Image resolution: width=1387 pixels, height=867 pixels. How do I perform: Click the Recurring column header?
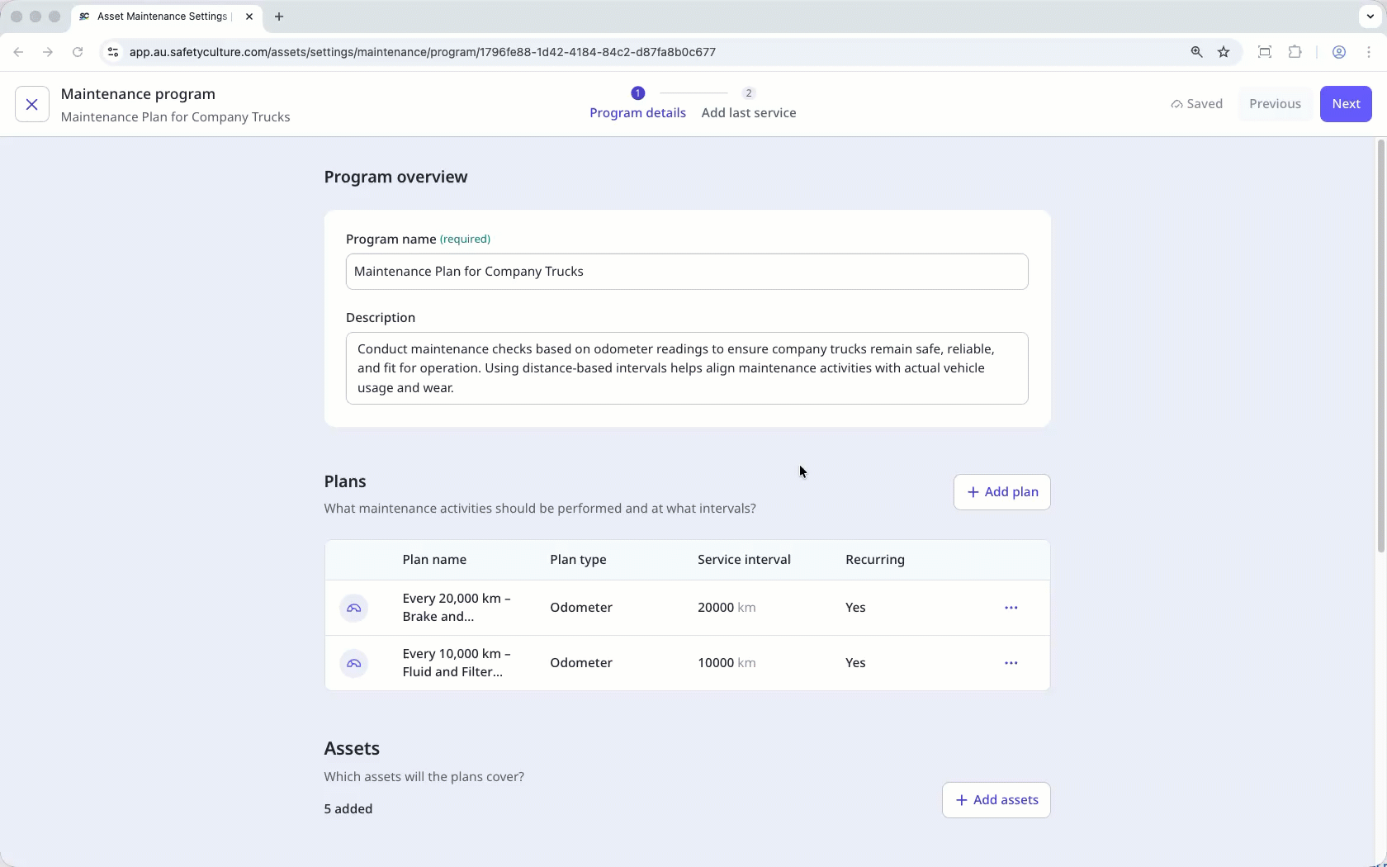click(875, 560)
